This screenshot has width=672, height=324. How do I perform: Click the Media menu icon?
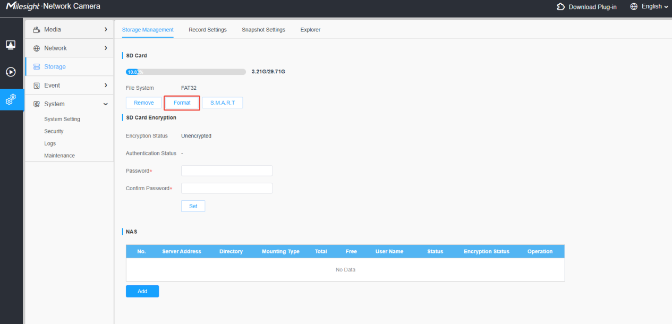(37, 30)
